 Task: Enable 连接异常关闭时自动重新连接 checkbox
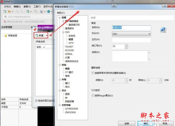(x=93, y=73)
